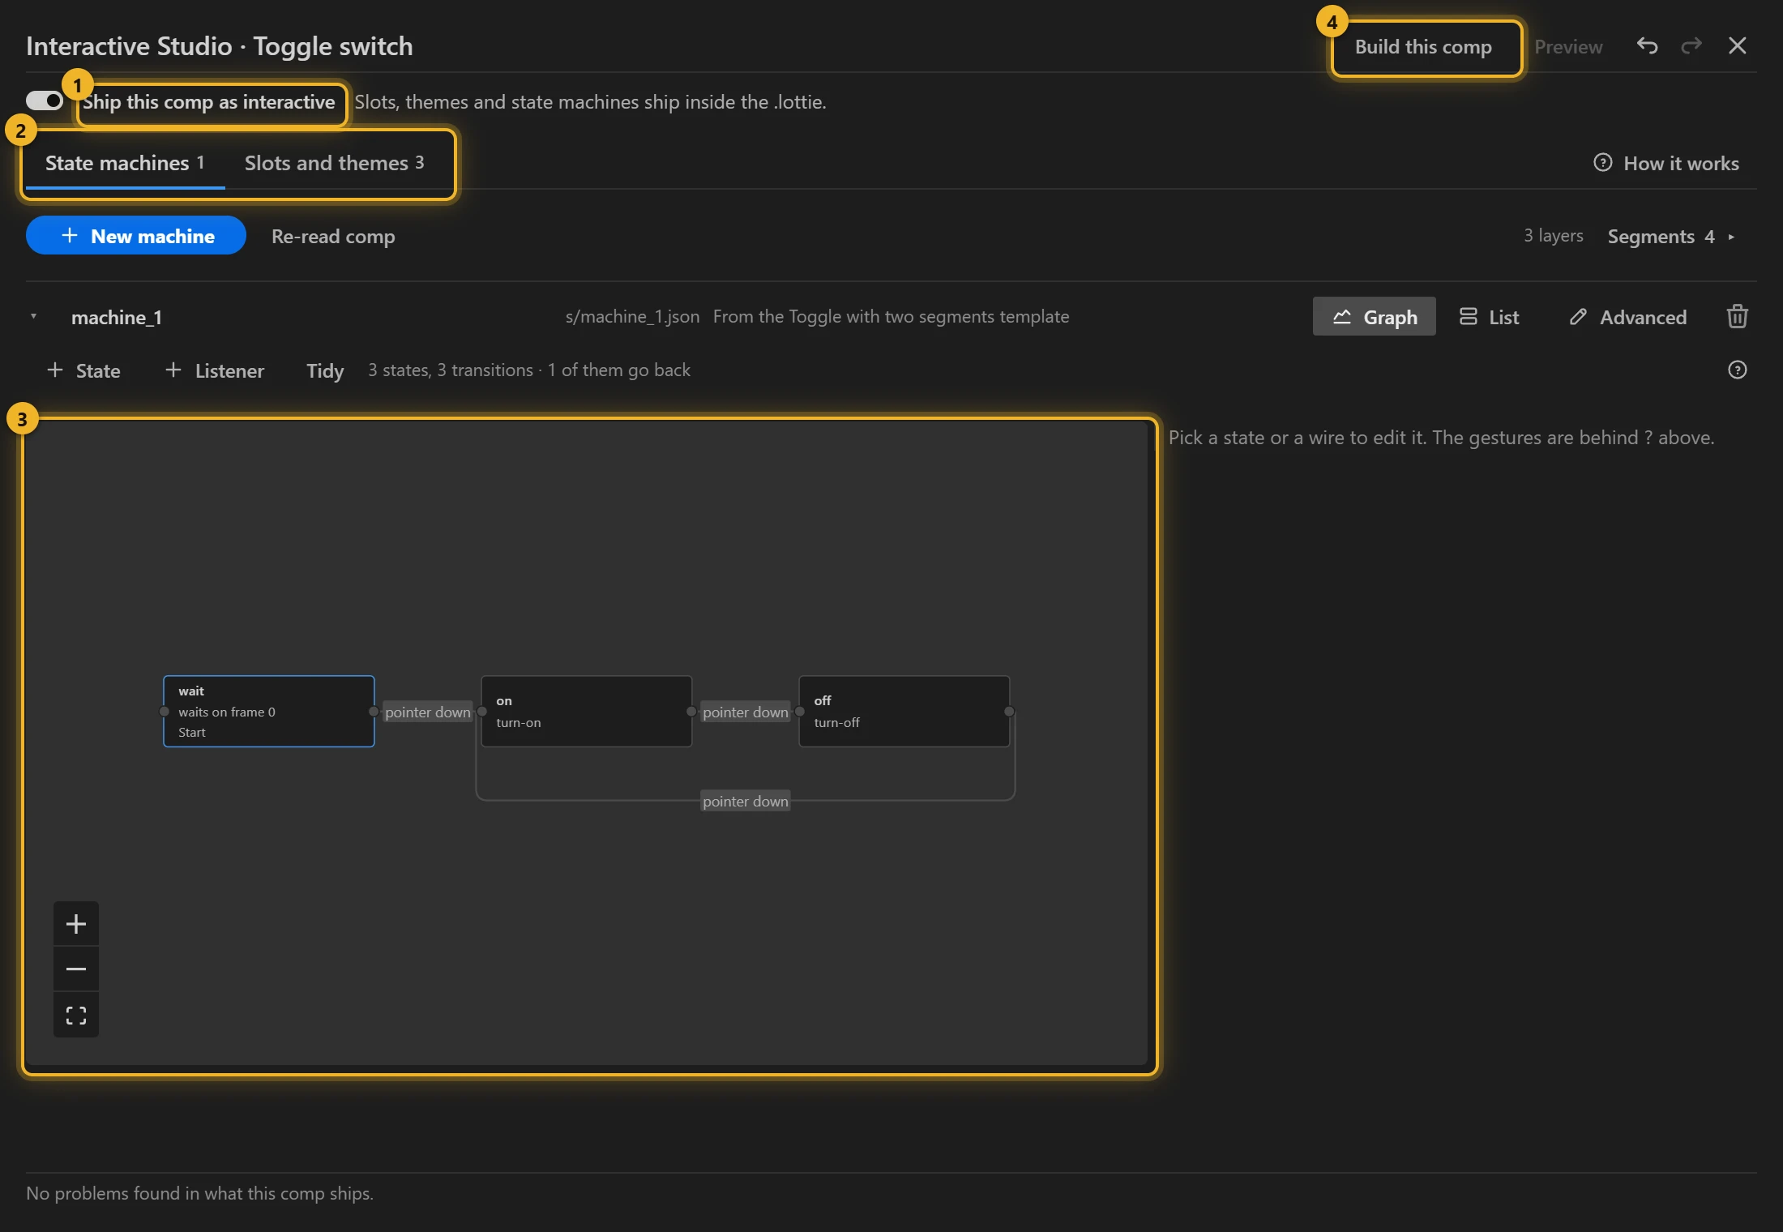Image resolution: width=1783 pixels, height=1232 pixels.
Task: Open How it works help link
Action: (x=1666, y=163)
